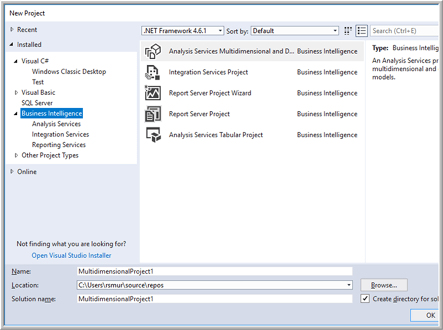This screenshot has width=443, height=330.
Task: Select Test under Visual C#
Action: coord(38,82)
